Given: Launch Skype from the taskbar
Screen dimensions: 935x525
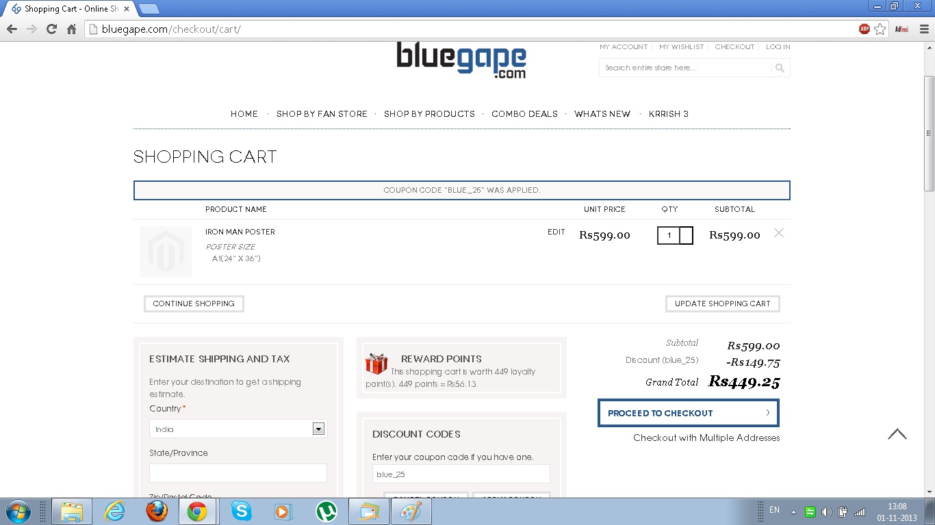Looking at the screenshot, I should (x=240, y=511).
